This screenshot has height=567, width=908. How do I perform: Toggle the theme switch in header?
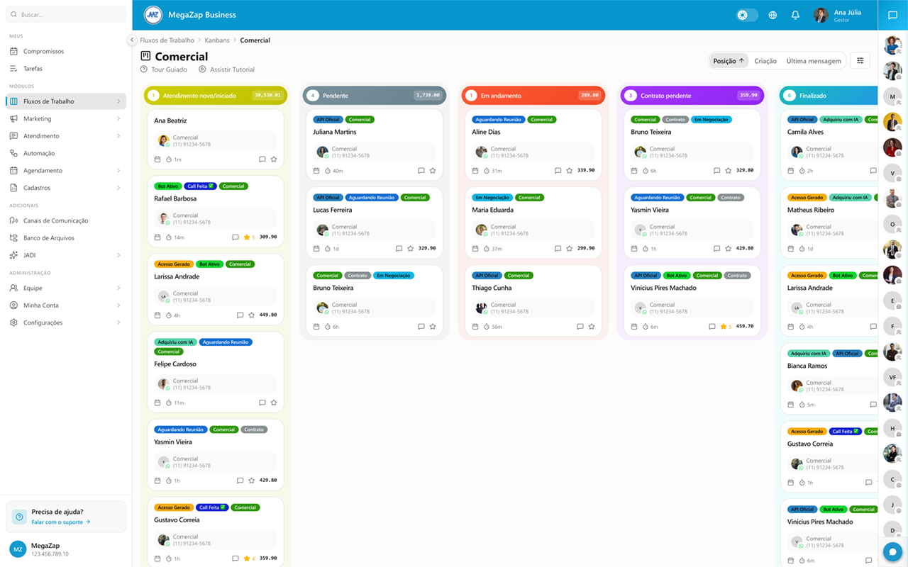click(747, 15)
